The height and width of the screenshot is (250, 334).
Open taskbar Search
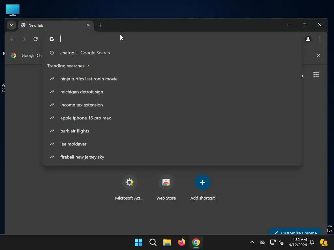(x=153, y=242)
